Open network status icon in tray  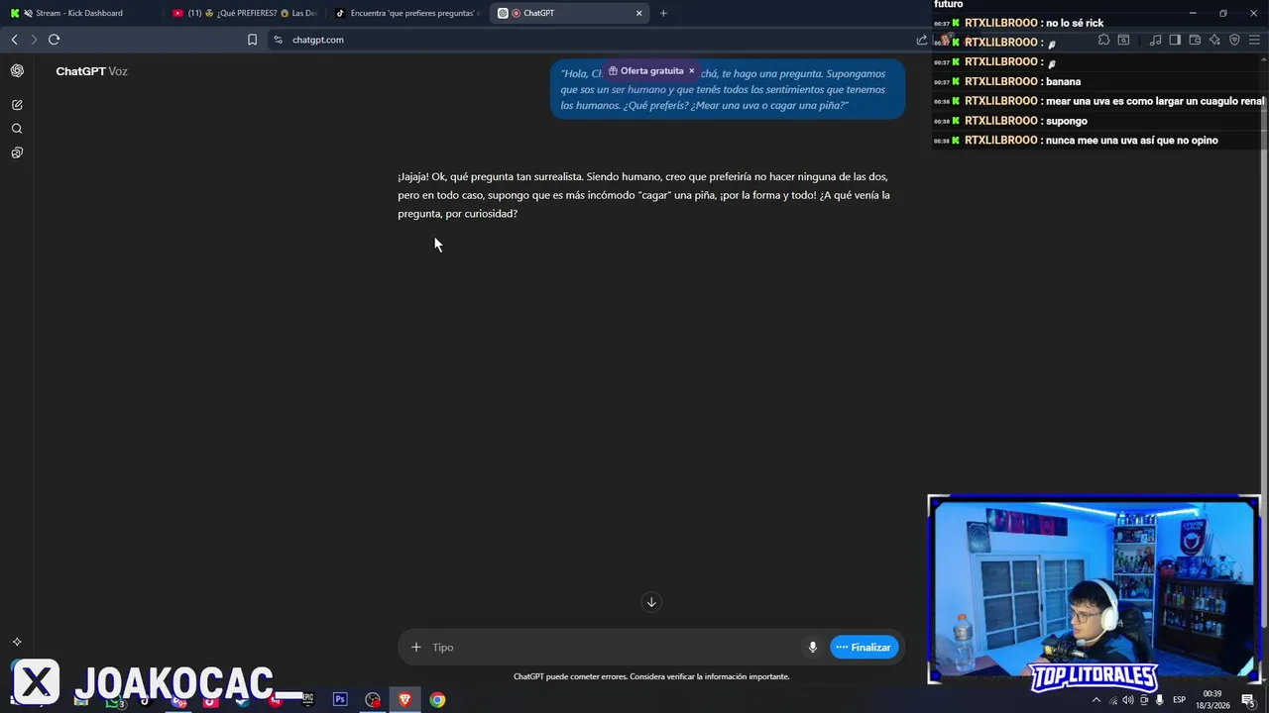[1112, 700]
